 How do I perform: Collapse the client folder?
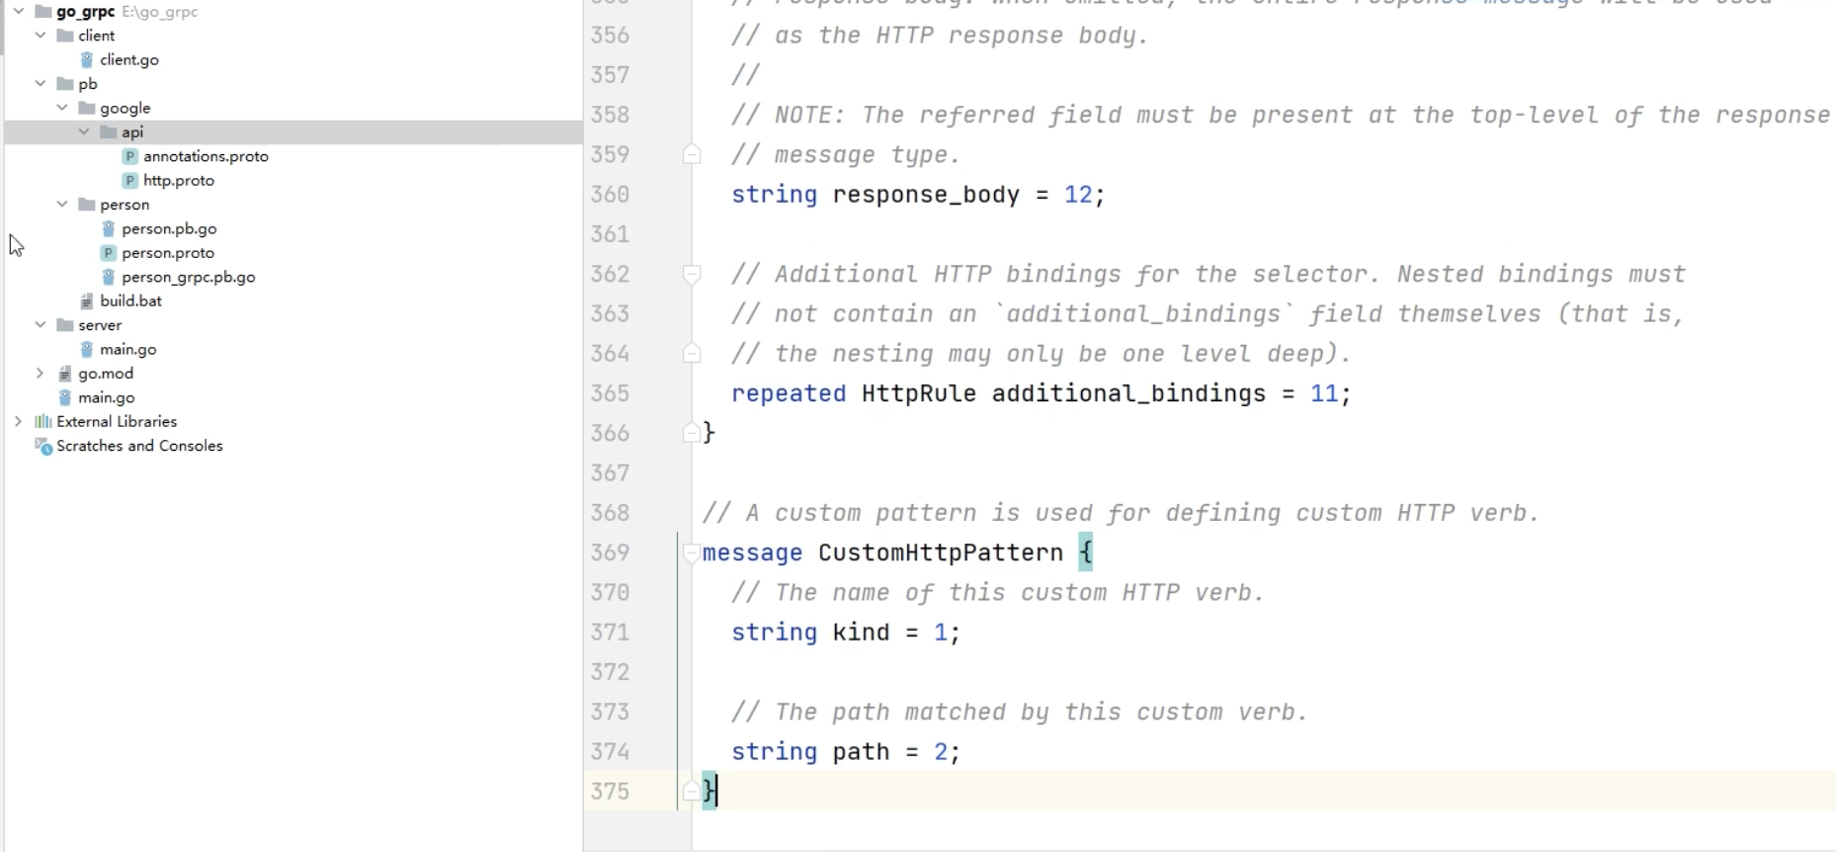point(41,36)
